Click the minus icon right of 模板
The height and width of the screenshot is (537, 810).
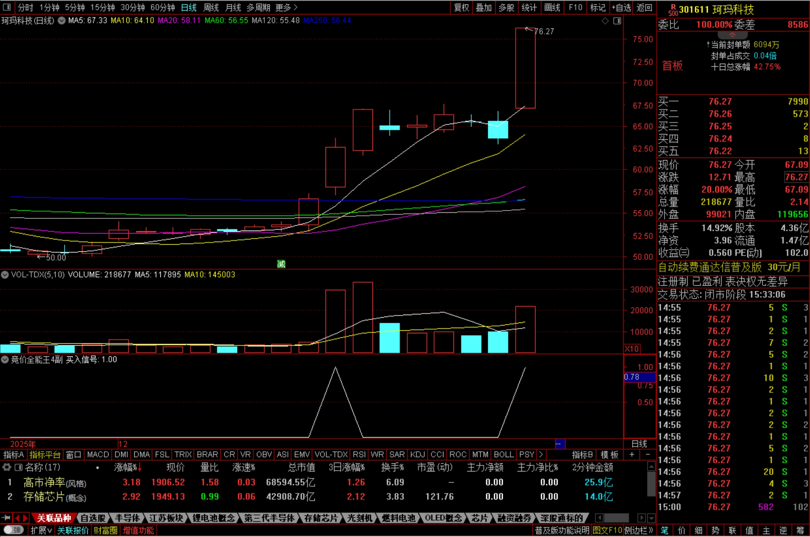tap(648, 455)
